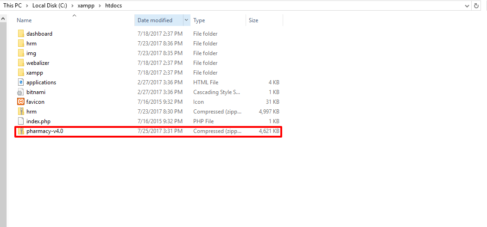This screenshot has height=227, width=487.
Task: Sort files by the Name column
Action: 24,20
